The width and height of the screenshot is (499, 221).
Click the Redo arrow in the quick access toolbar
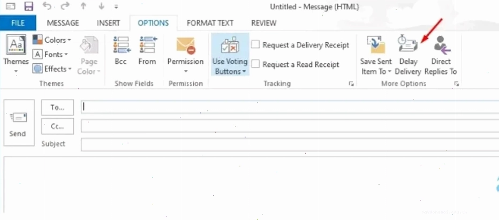click(65, 6)
